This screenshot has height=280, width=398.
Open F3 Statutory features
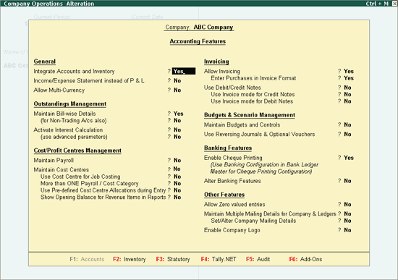click(x=173, y=259)
